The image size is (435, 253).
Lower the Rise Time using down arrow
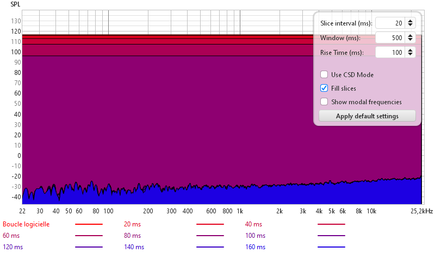pyautogui.click(x=411, y=55)
